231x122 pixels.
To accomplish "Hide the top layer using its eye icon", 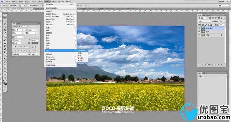I will click(x=199, y=28).
